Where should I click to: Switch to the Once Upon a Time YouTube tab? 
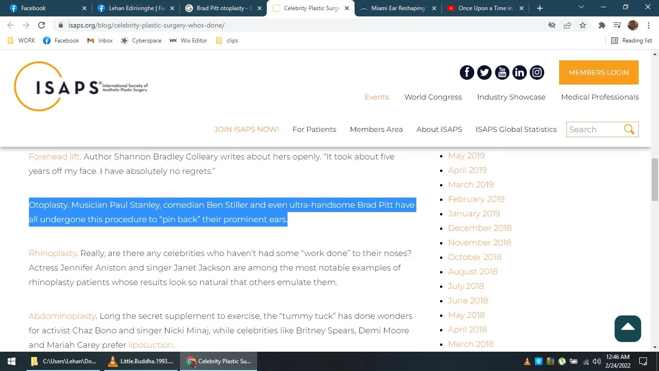click(x=486, y=8)
